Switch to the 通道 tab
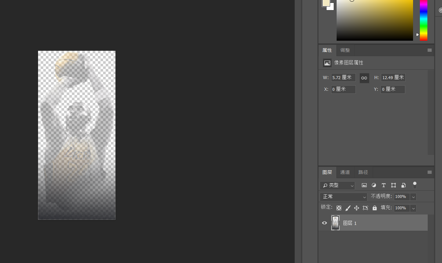442x263 pixels. click(x=345, y=172)
